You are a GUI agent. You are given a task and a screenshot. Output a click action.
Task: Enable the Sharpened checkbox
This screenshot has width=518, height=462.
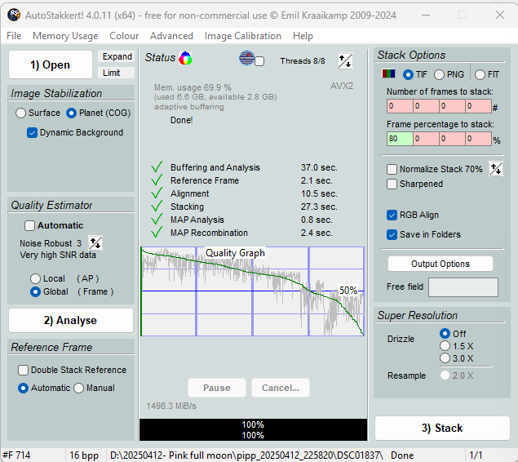[x=392, y=184]
